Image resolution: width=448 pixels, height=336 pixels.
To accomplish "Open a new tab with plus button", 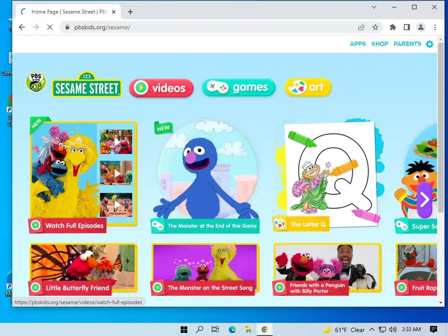I will coord(130,12).
